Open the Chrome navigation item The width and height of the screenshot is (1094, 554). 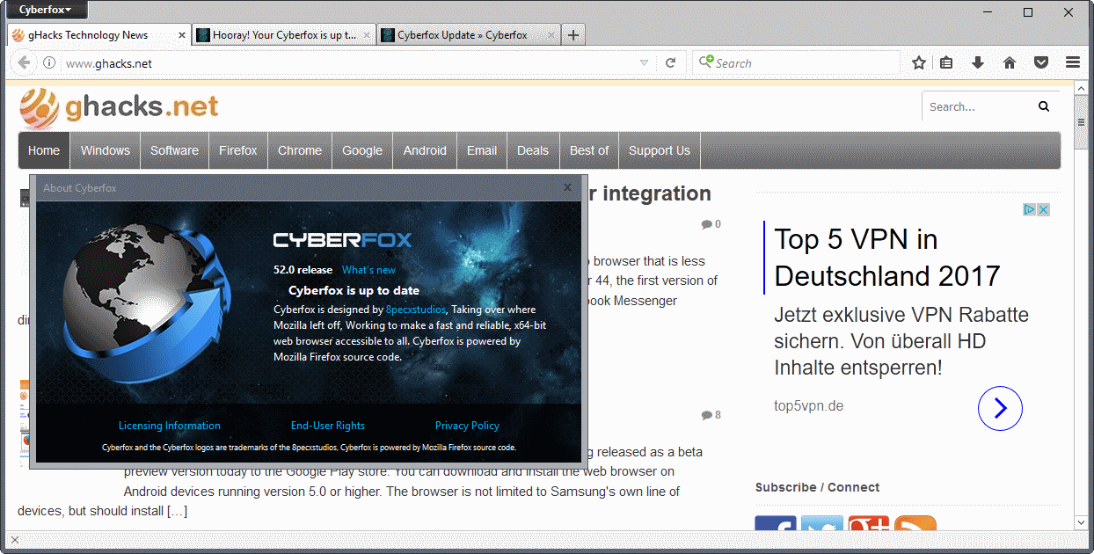pyautogui.click(x=300, y=150)
